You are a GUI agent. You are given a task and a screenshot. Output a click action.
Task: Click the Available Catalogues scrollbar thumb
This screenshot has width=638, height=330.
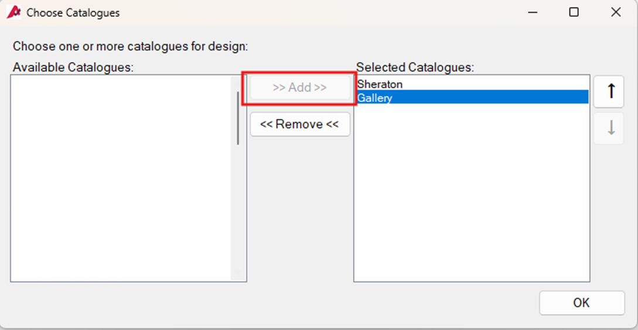click(x=238, y=117)
